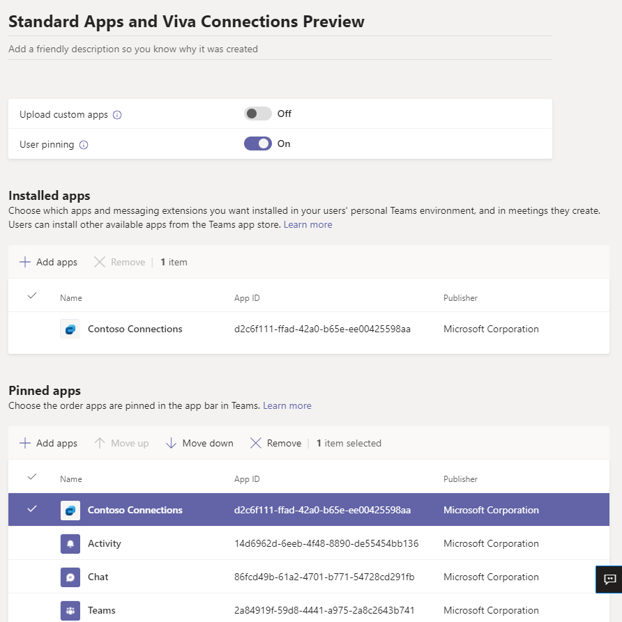Screen dimensions: 622x622
Task: Select all rows in Pinned apps header
Action: 31,477
